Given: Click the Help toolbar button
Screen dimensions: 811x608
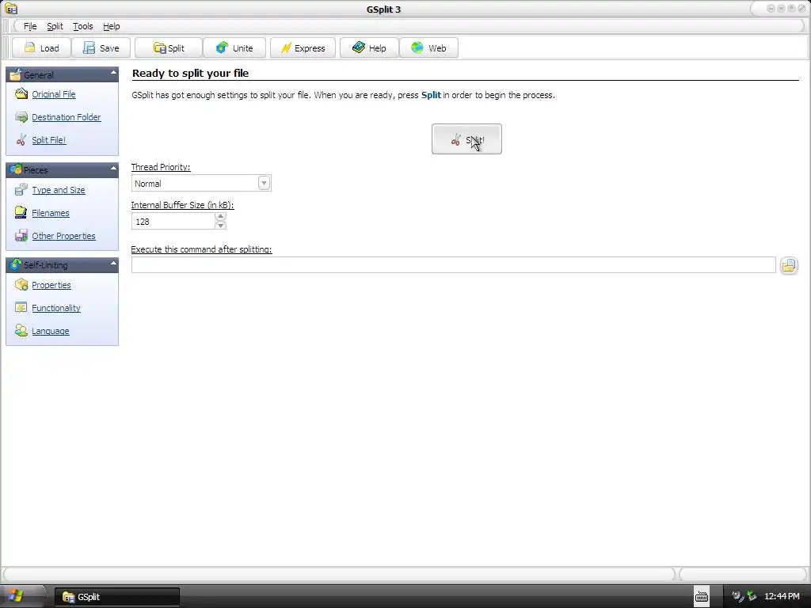Looking at the screenshot, I should point(369,48).
